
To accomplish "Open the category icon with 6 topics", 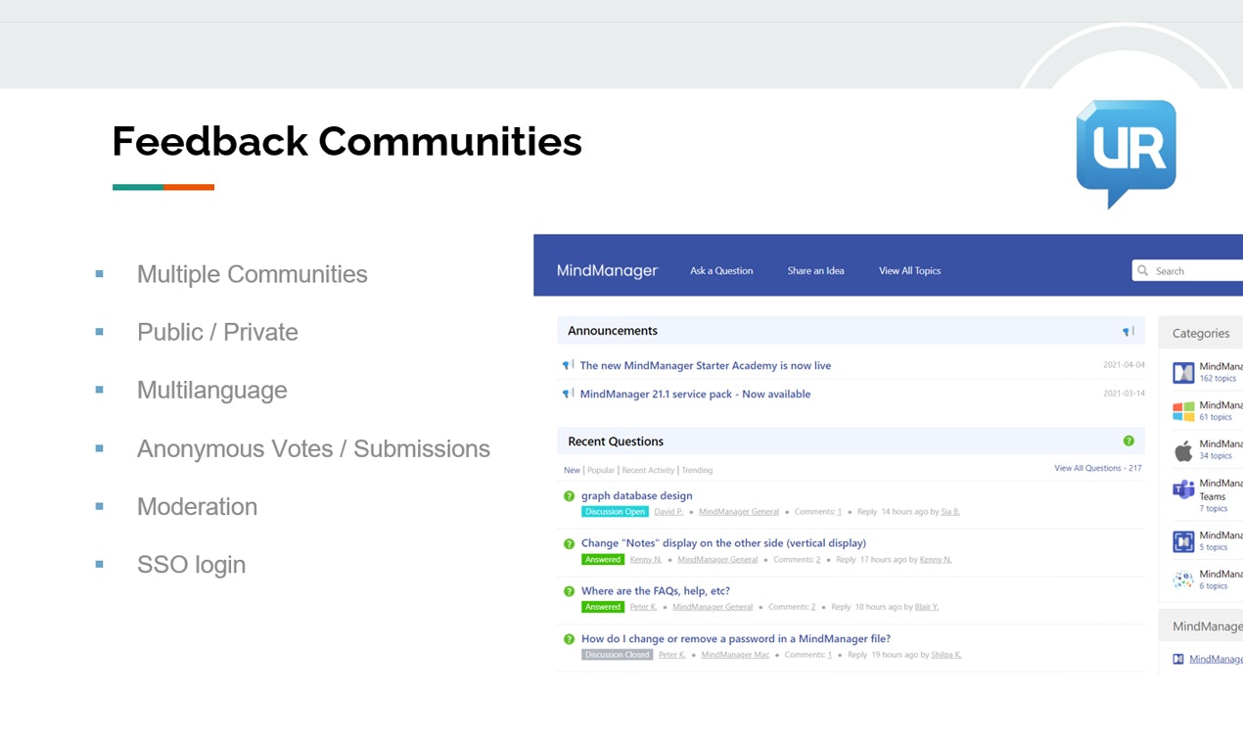I will [1183, 580].
